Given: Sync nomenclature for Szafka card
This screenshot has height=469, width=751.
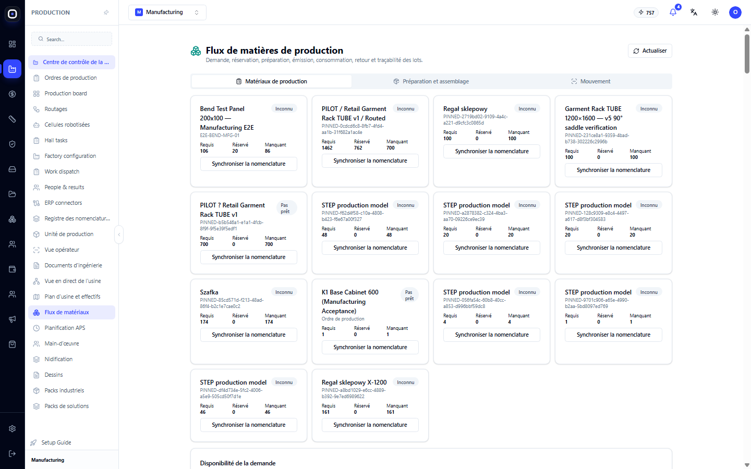Looking at the screenshot, I should 249,335.
